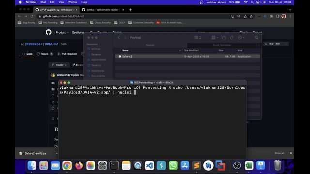Open the prateek147 owner link
This screenshot has width=310, height=174.
tap(33, 44)
